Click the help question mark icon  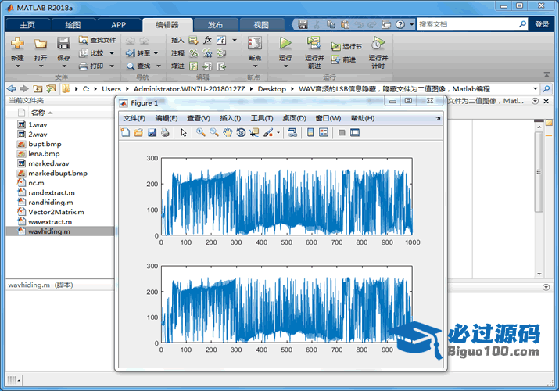coord(400,24)
